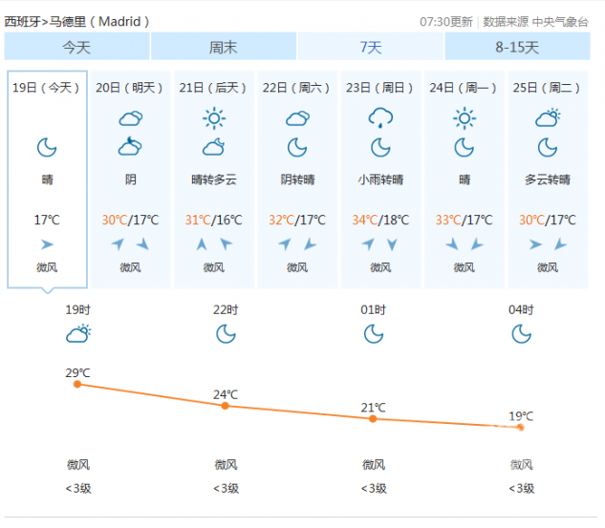Screen dimensions: 605x528
Task: Click the 19时 partly cloudy hourly icon
Action: click(78, 334)
